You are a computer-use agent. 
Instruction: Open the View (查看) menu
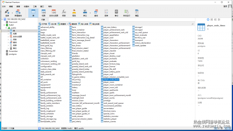pos(18,7)
